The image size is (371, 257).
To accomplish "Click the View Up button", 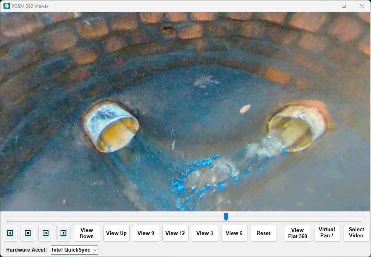I will point(117,233).
